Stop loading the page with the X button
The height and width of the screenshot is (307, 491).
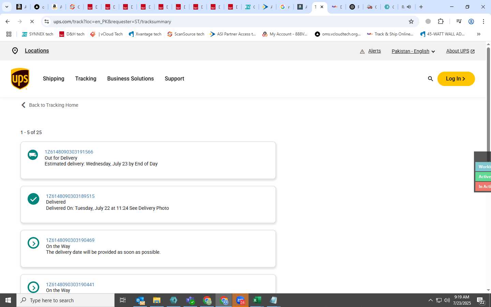tap(32, 21)
